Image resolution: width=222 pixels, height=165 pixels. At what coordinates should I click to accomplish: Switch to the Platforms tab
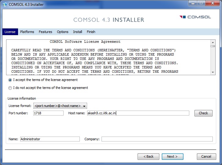coord(27,32)
